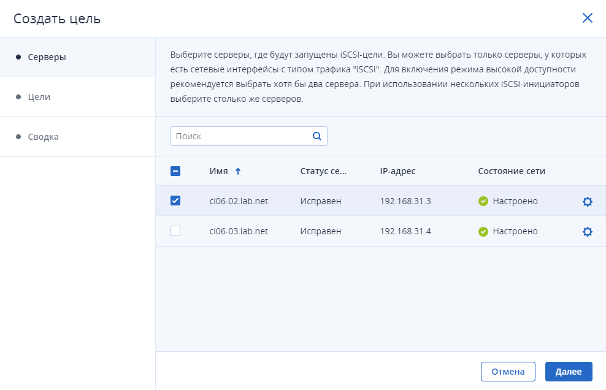The width and height of the screenshot is (606, 390).
Task: Click the IP address 192.168.31.4
Action: pos(405,231)
